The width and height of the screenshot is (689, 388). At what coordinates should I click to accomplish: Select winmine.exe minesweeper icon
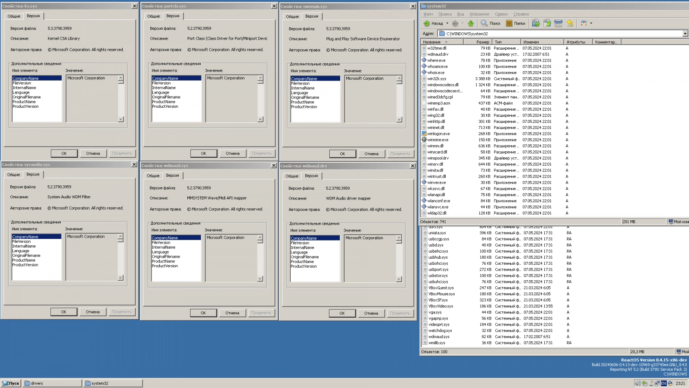[424, 140]
